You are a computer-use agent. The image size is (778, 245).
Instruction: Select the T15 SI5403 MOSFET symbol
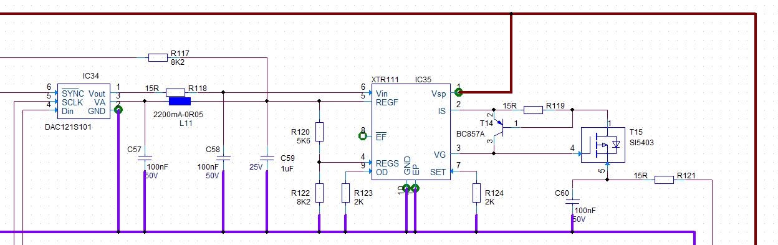pos(603,145)
